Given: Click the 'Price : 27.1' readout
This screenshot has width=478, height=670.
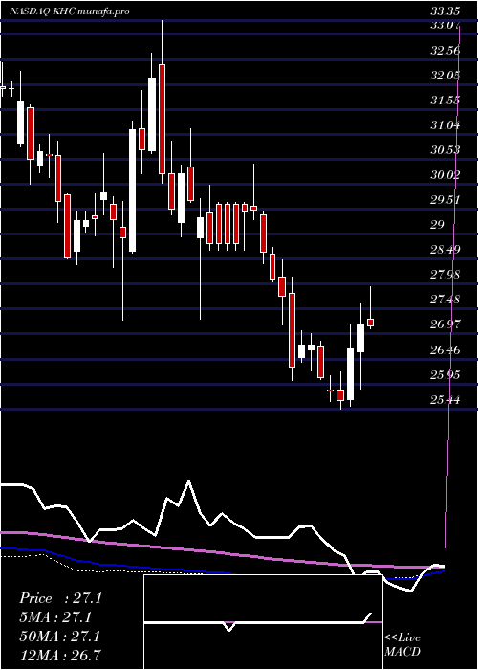Looking at the screenshot, I should pos(60,598).
